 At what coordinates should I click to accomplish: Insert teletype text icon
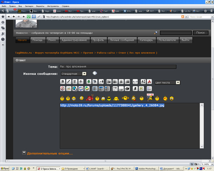[127, 89]
